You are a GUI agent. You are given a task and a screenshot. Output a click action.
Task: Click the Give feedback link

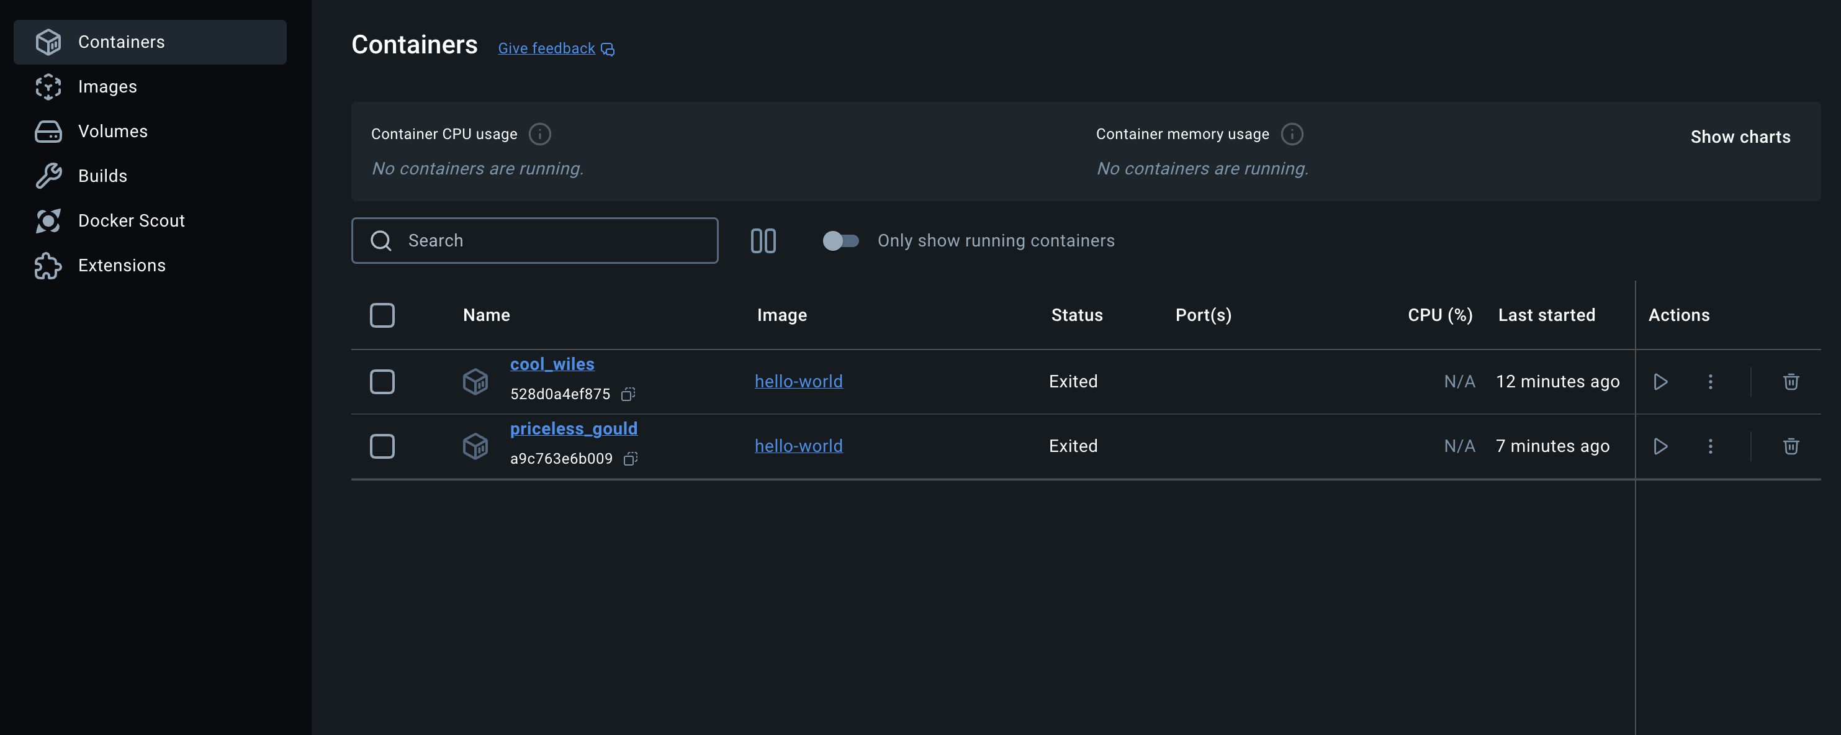(546, 48)
